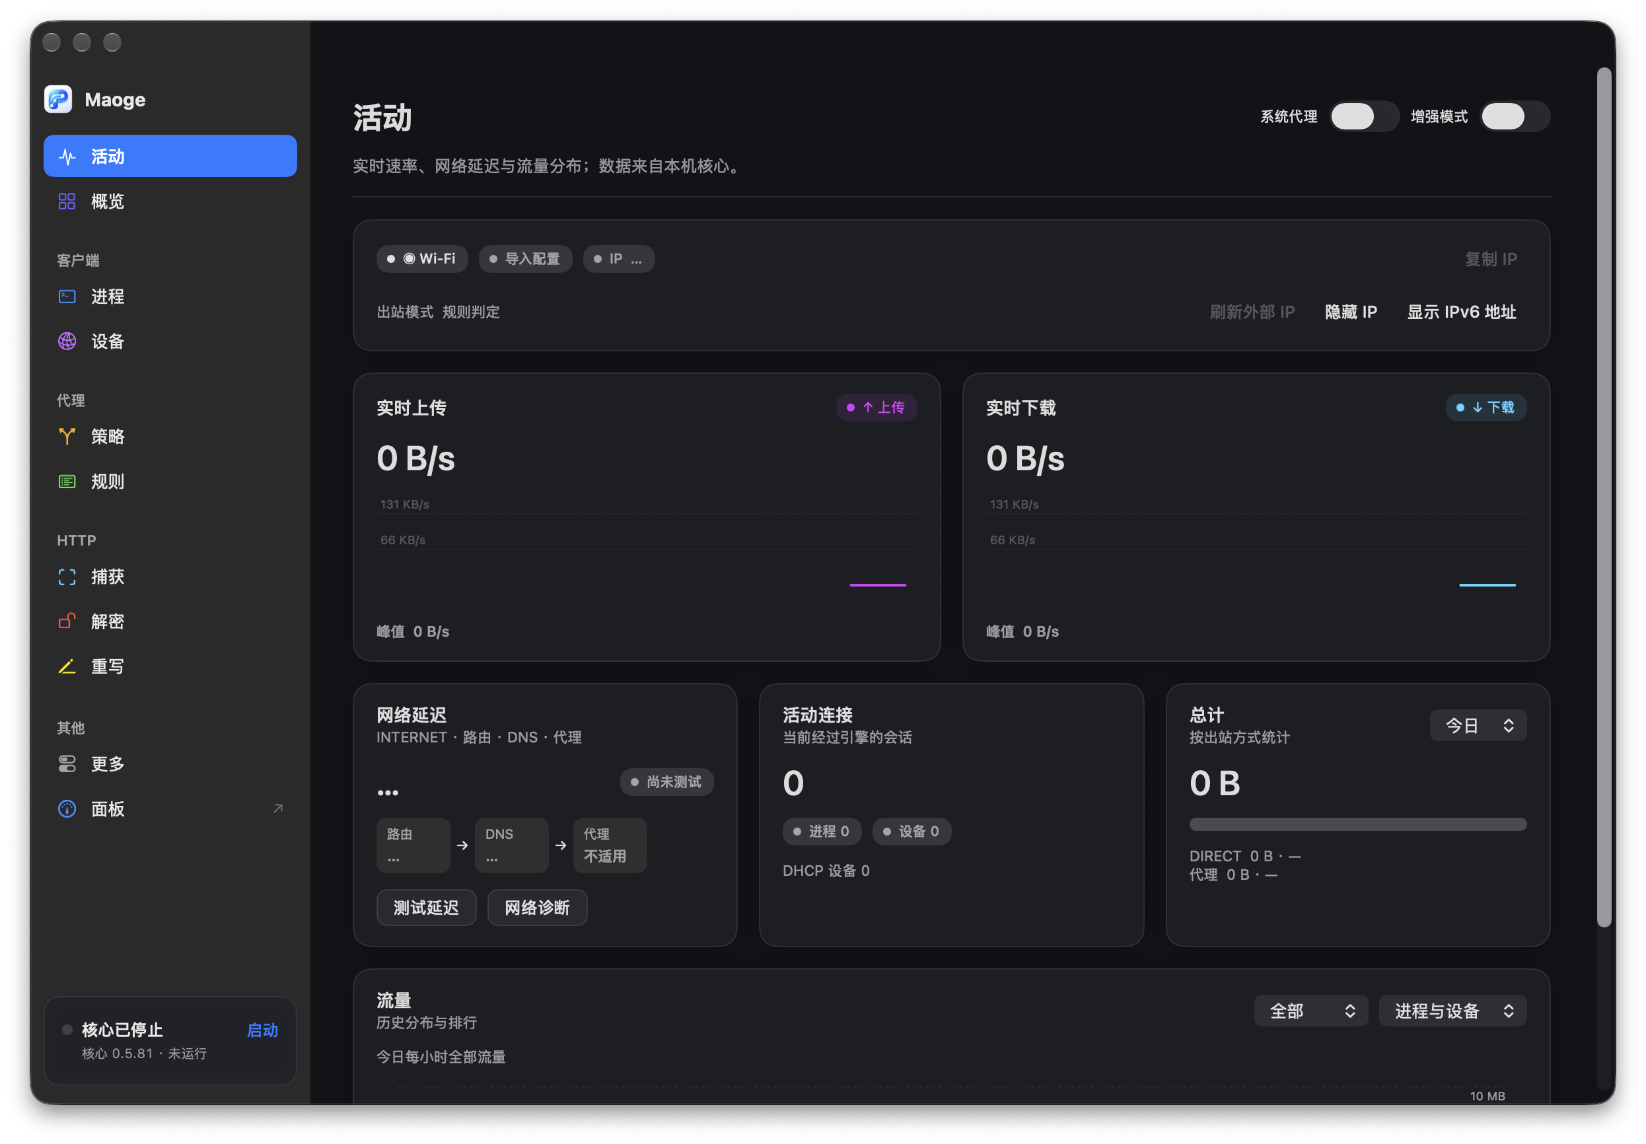Image resolution: width=1646 pixels, height=1144 pixels.
Task: Go to 规则 in the sidebar
Action: [x=170, y=481]
